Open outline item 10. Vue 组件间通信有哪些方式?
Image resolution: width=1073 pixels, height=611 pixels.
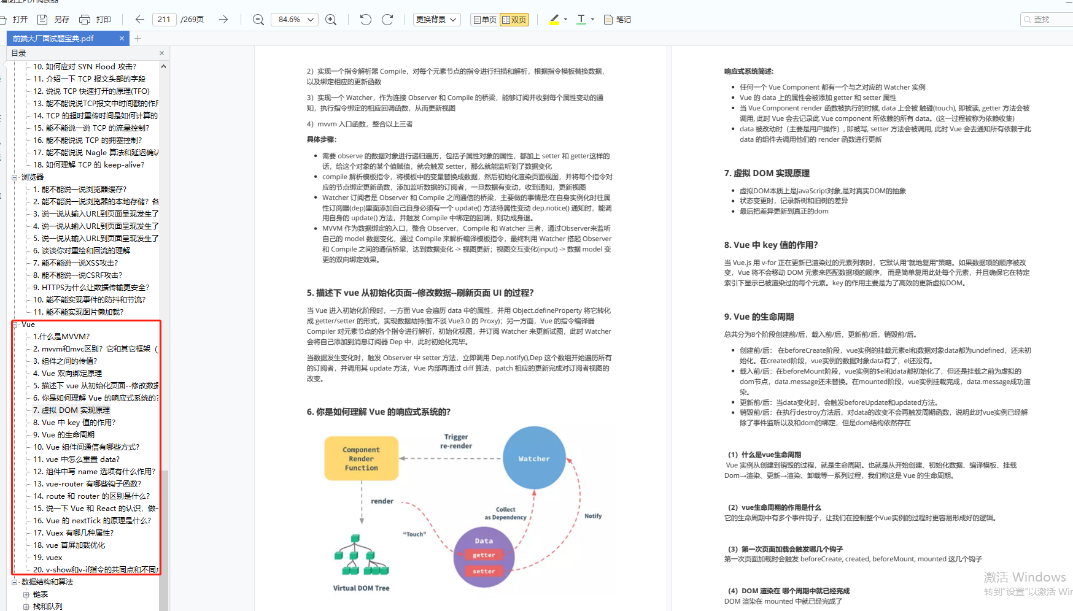click(x=87, y=447)
